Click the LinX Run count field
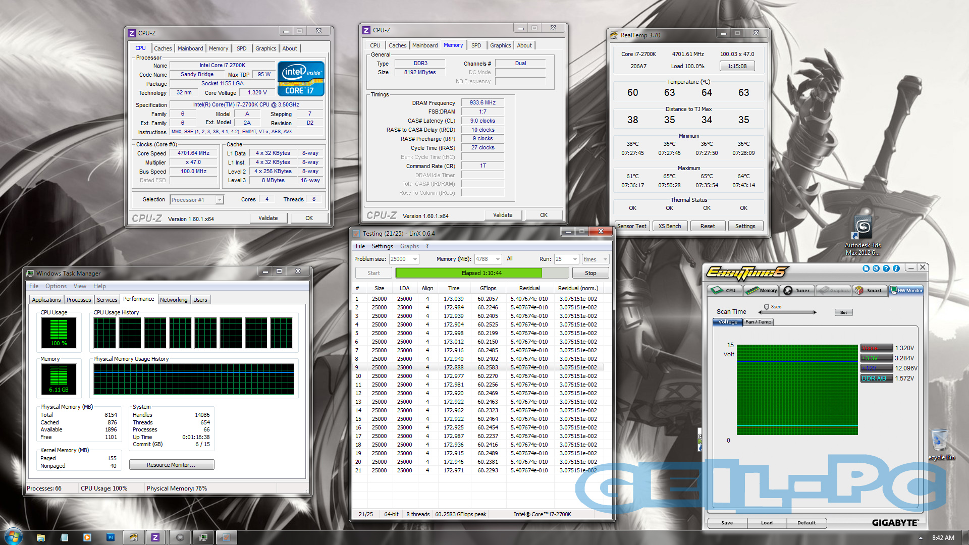 562,259
